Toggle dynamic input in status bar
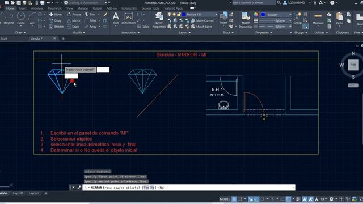Screen dimensions: 363x204 pos(251,199)
